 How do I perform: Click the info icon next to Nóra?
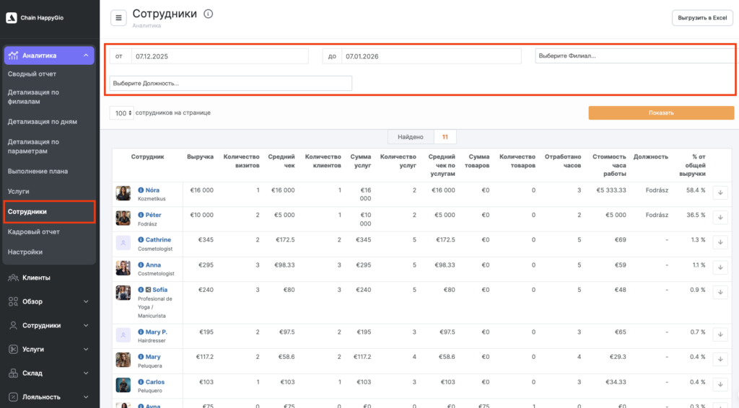point(141,190)
